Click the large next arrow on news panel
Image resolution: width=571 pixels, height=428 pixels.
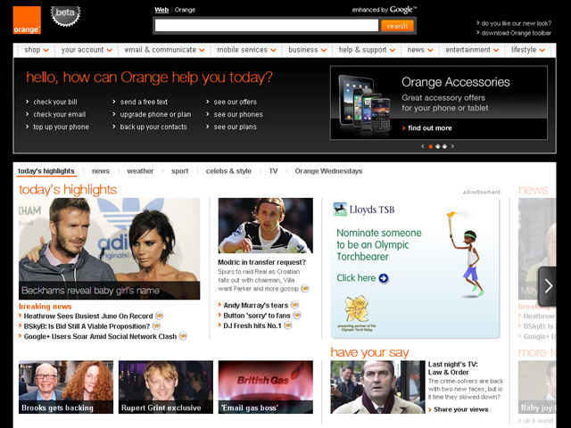[x=548, y=286]
